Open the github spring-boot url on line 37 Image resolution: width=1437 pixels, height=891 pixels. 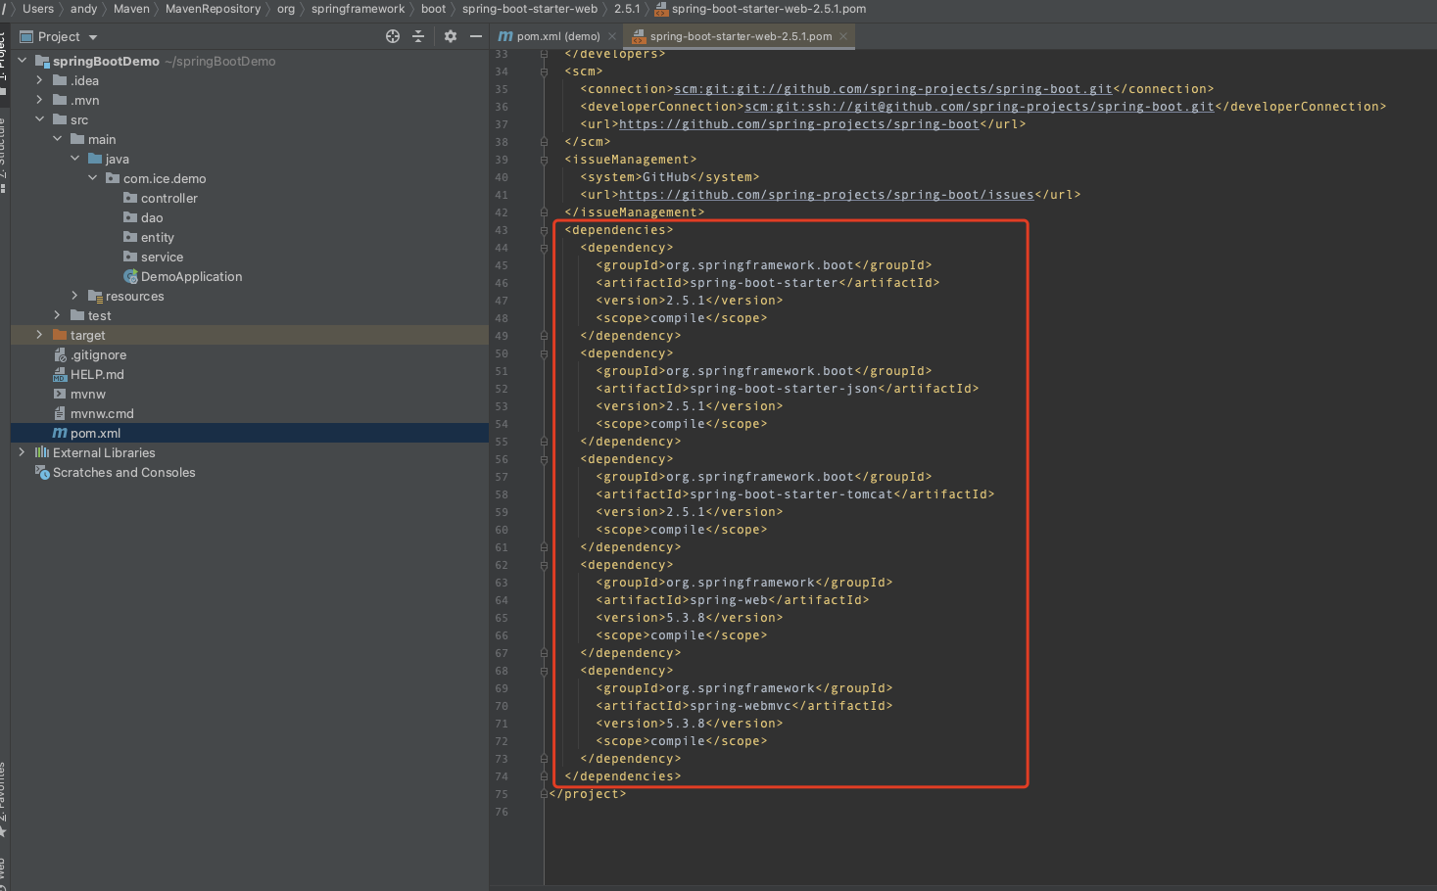click(x=799, y=124)
